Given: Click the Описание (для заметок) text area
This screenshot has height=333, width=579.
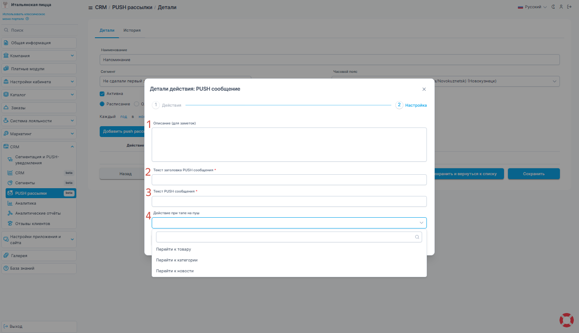Looking at the screenshot, I should tap(289, 144).
